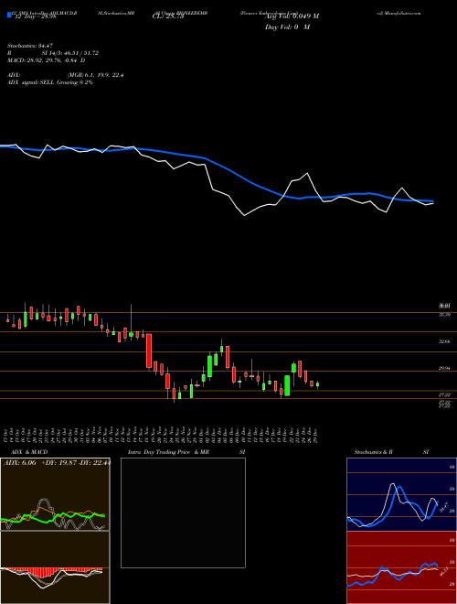Click the 'CL: 28.73' closing price text
Viewport: 457px width, 604px height.
point(168,17)
